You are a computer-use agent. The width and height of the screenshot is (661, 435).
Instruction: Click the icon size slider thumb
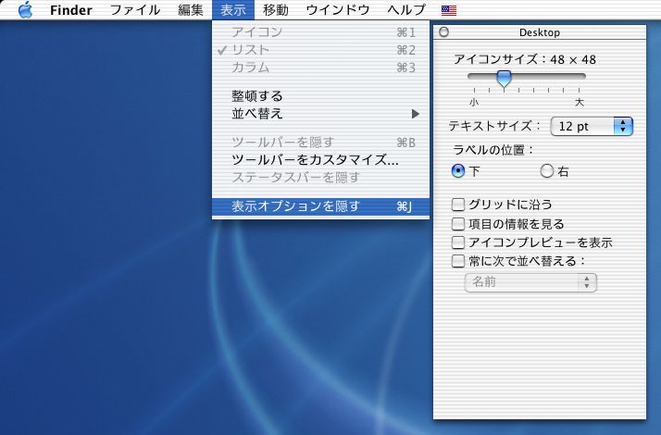coord(504,78)
